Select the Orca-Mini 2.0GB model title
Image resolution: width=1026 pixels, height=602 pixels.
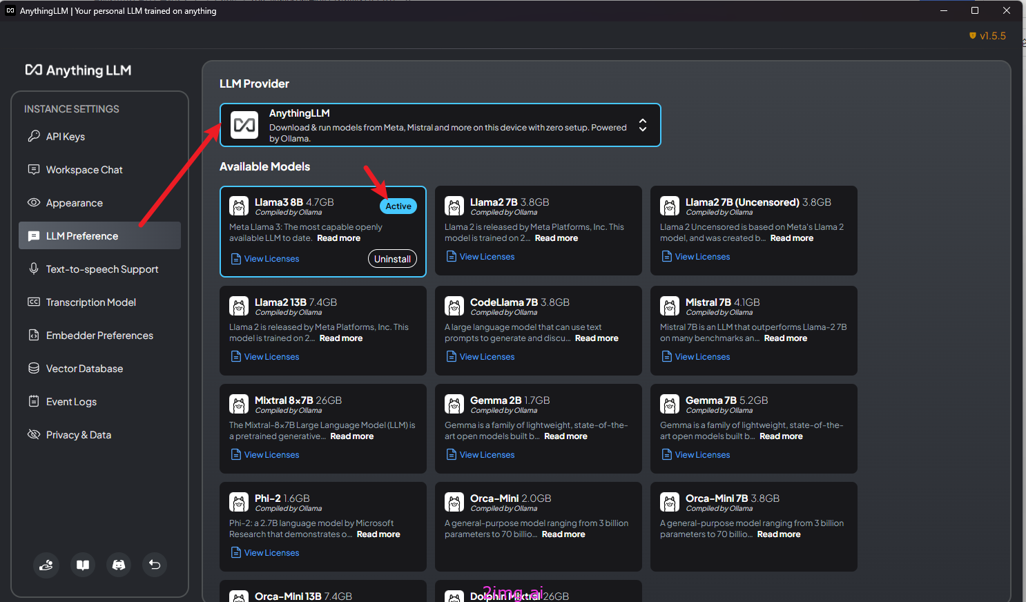click(x=511, y=498)
